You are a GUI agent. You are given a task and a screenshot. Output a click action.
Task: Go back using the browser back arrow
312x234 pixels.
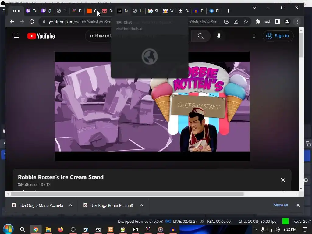(x=12, y=22)
